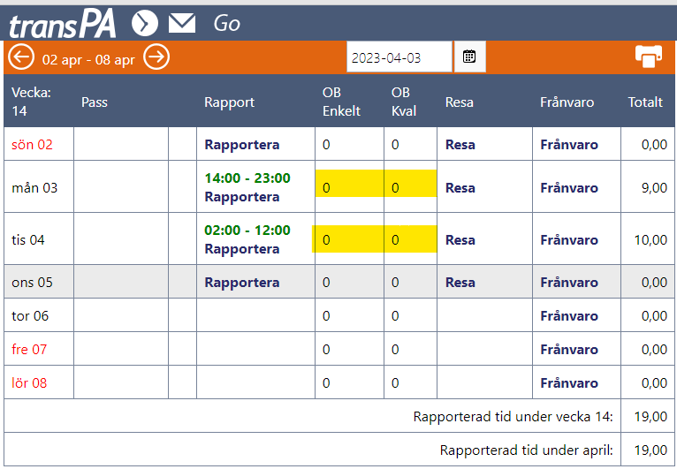Screen dimensions: 677x469
Task: Click the transPA logo
Action: point(63,25)
